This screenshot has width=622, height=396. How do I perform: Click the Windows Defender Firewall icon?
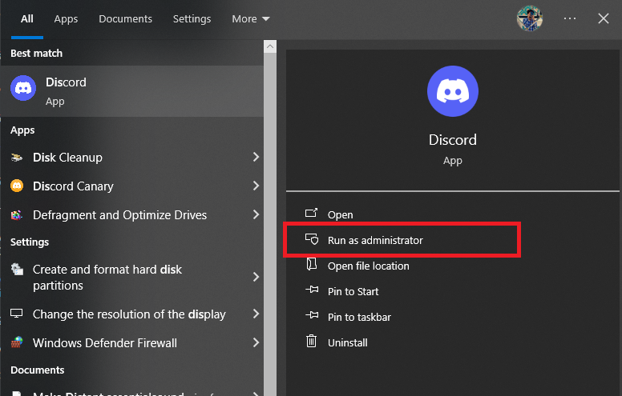point(17,343)
